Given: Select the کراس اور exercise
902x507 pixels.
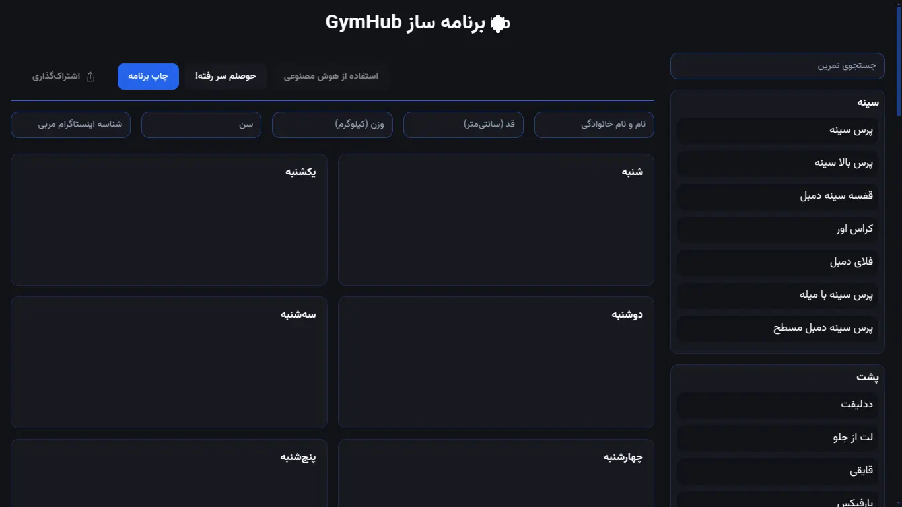Looking at the screenshot, I should tap(777, 229).
